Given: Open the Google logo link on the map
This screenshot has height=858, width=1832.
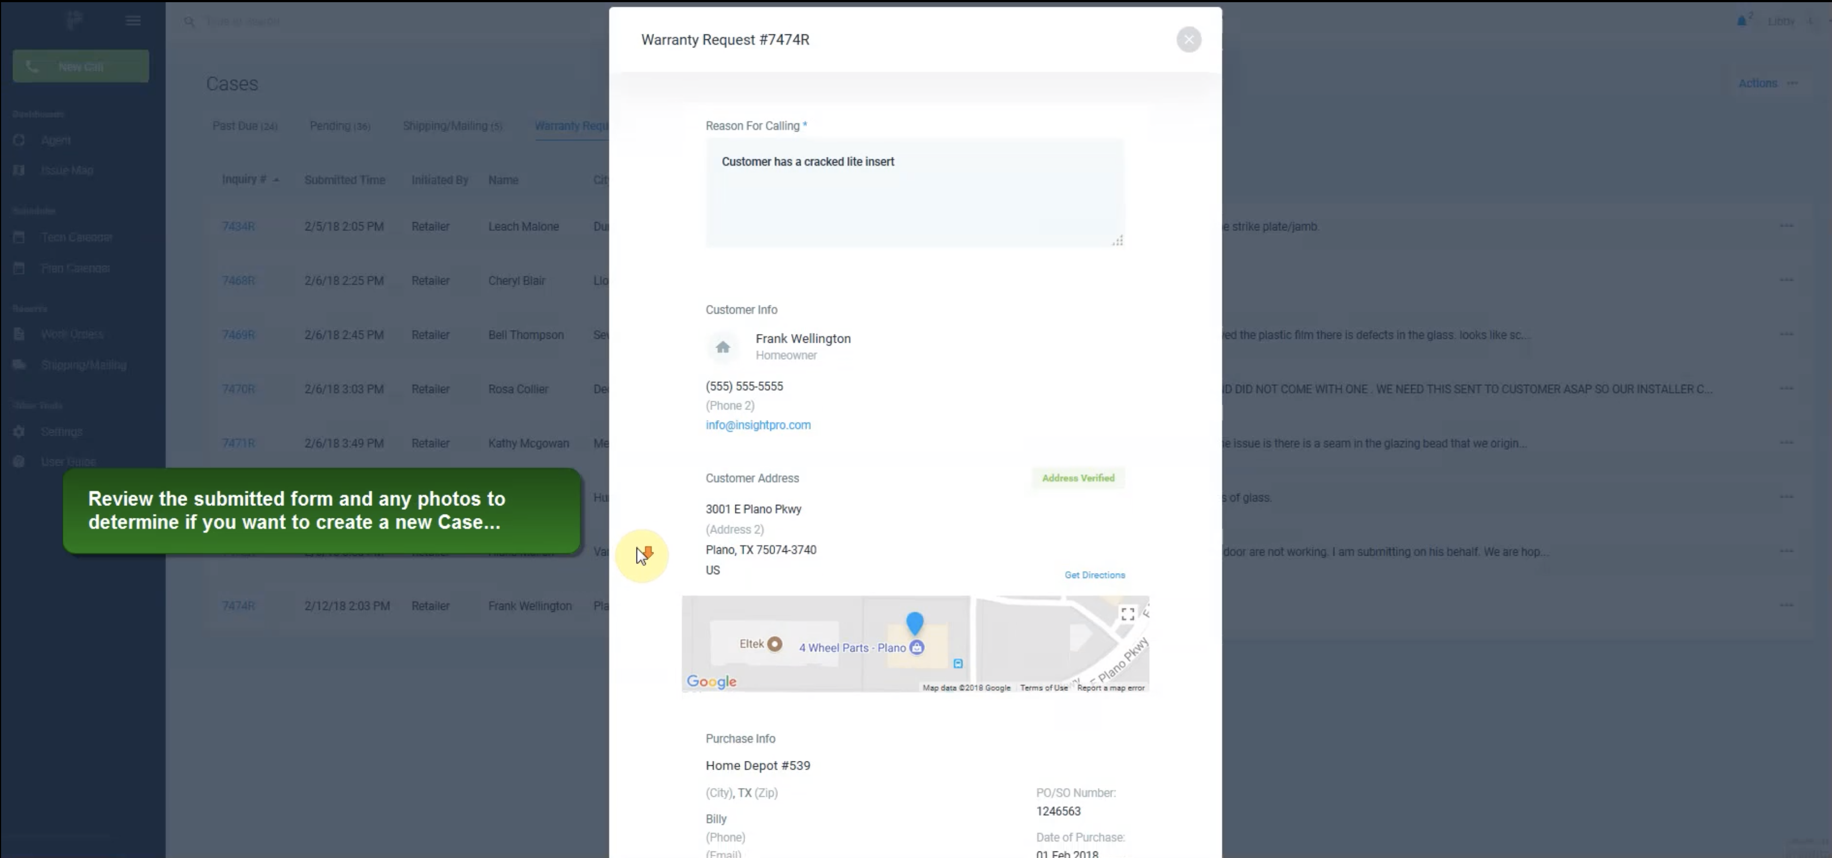Looking at the screenshot, I should click(x=711, y=682).
